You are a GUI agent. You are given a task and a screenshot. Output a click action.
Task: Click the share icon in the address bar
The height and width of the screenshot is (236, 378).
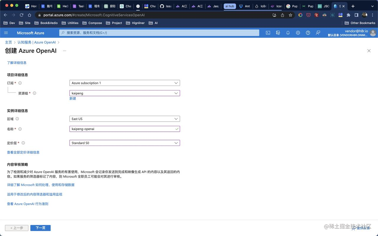tap(282, 15)
